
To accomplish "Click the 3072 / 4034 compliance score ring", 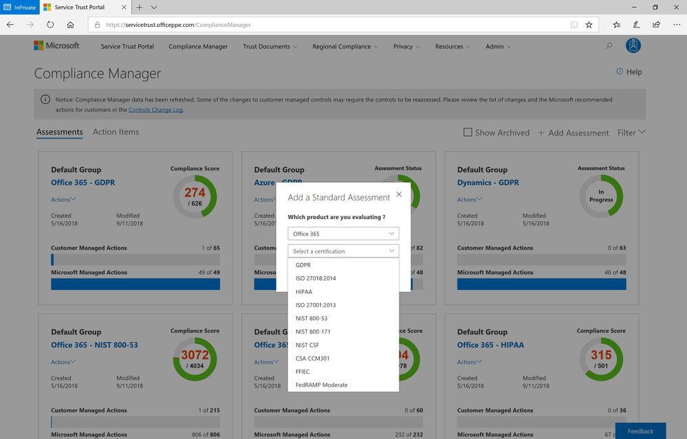I will [195, 359].
